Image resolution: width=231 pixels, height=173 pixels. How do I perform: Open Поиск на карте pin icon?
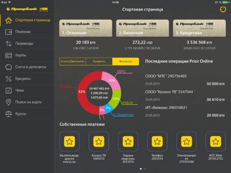tap(9, 102)
